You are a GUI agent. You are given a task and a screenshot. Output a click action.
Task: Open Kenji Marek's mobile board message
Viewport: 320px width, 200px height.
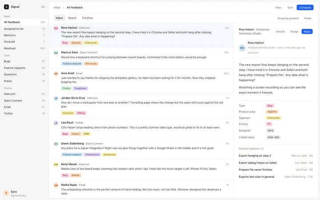tap(141, 170)
